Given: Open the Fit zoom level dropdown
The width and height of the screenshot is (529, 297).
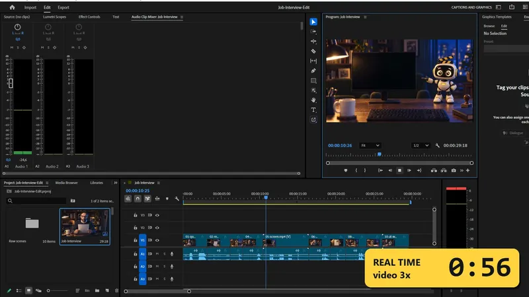Looking at the screenshot, I should (370, 145).
